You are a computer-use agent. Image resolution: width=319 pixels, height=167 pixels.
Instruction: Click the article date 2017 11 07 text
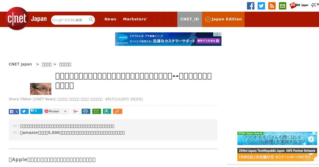point(124,99)
